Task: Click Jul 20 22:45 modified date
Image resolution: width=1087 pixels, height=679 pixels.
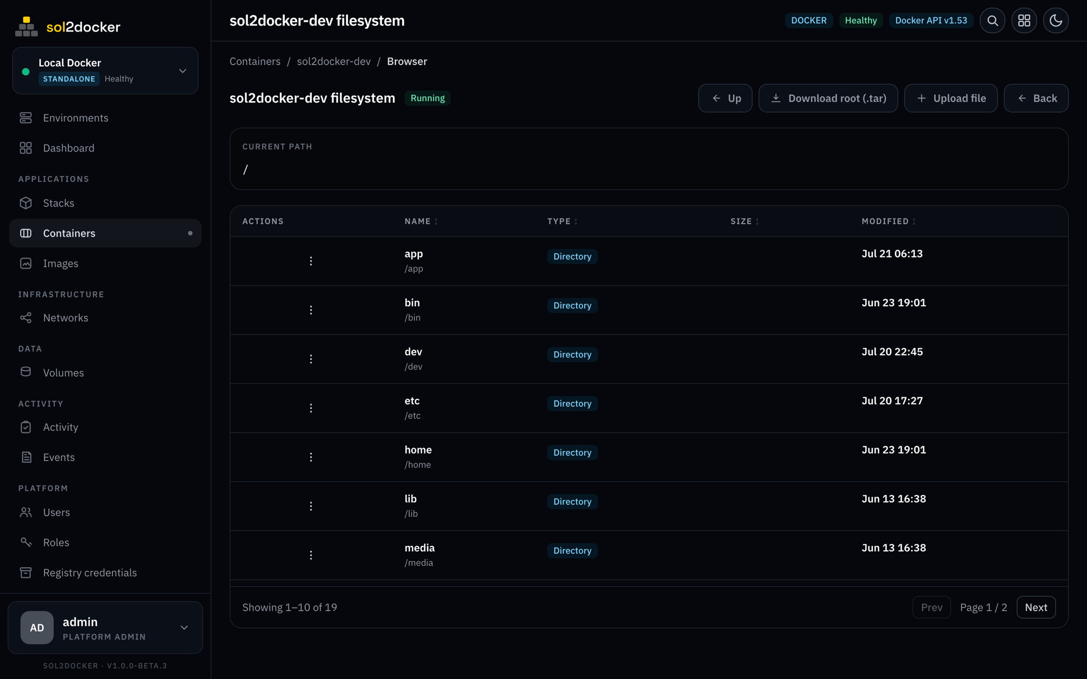Action: pos(892,352)
